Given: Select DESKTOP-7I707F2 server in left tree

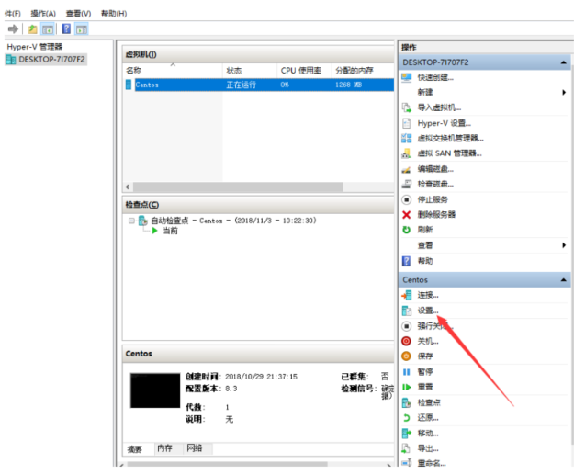Looking at the screenshot, I should pos(46,59).
